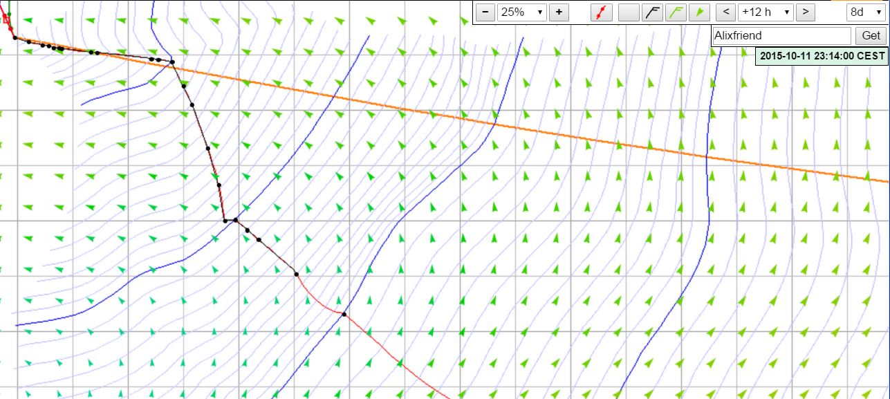
Task: Click the minus zoom-out button
Action: 486,12
